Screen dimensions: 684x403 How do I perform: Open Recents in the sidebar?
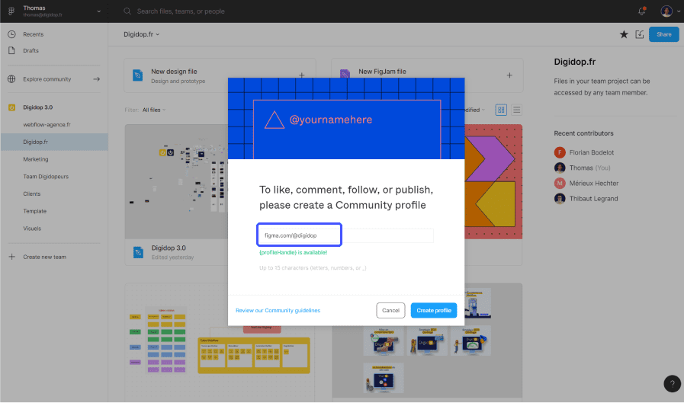[x=33, y=34]
